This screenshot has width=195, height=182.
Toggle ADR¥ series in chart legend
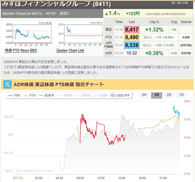(x=46, y=95)
